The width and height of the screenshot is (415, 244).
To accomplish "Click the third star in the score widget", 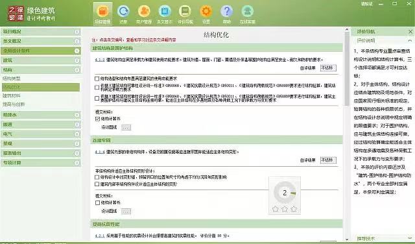I will 294,209.
